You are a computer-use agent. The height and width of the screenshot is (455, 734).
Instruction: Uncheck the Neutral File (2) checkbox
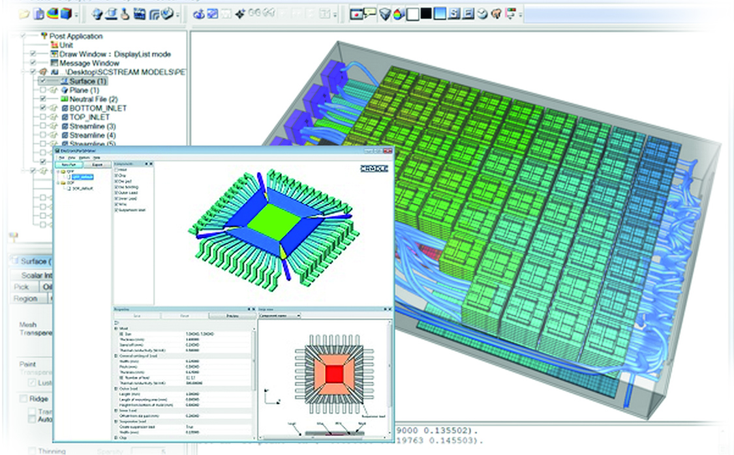tap(43, 99)
